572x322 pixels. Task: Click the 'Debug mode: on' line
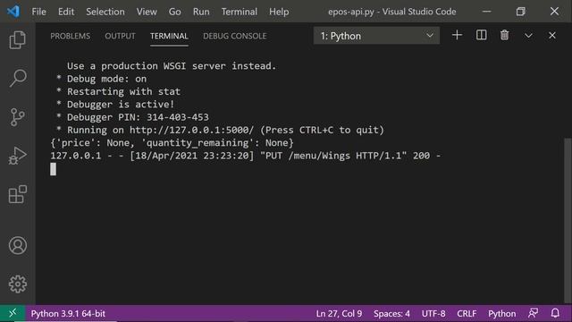(101, 79)
